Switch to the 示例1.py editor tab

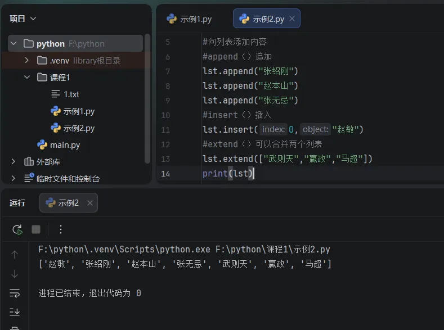click(189, 19)
